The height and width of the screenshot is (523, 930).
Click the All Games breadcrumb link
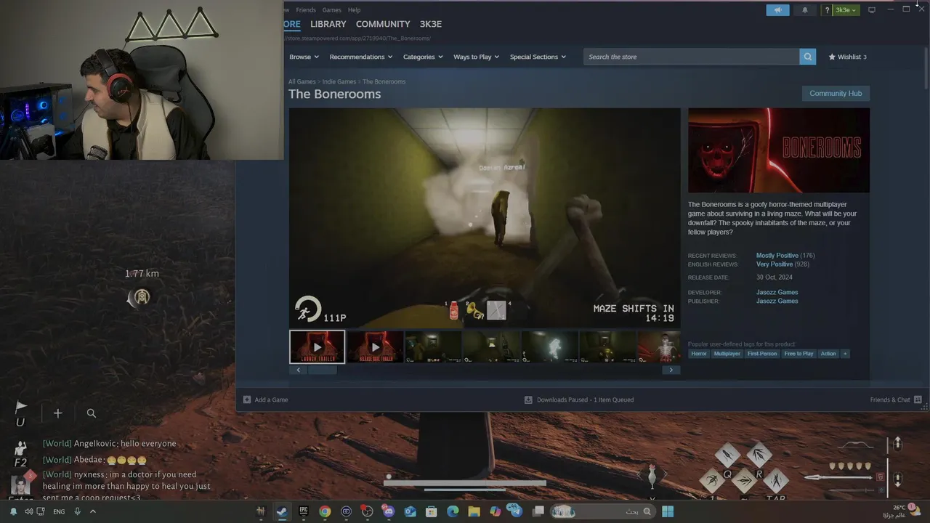tap(302, 81)
